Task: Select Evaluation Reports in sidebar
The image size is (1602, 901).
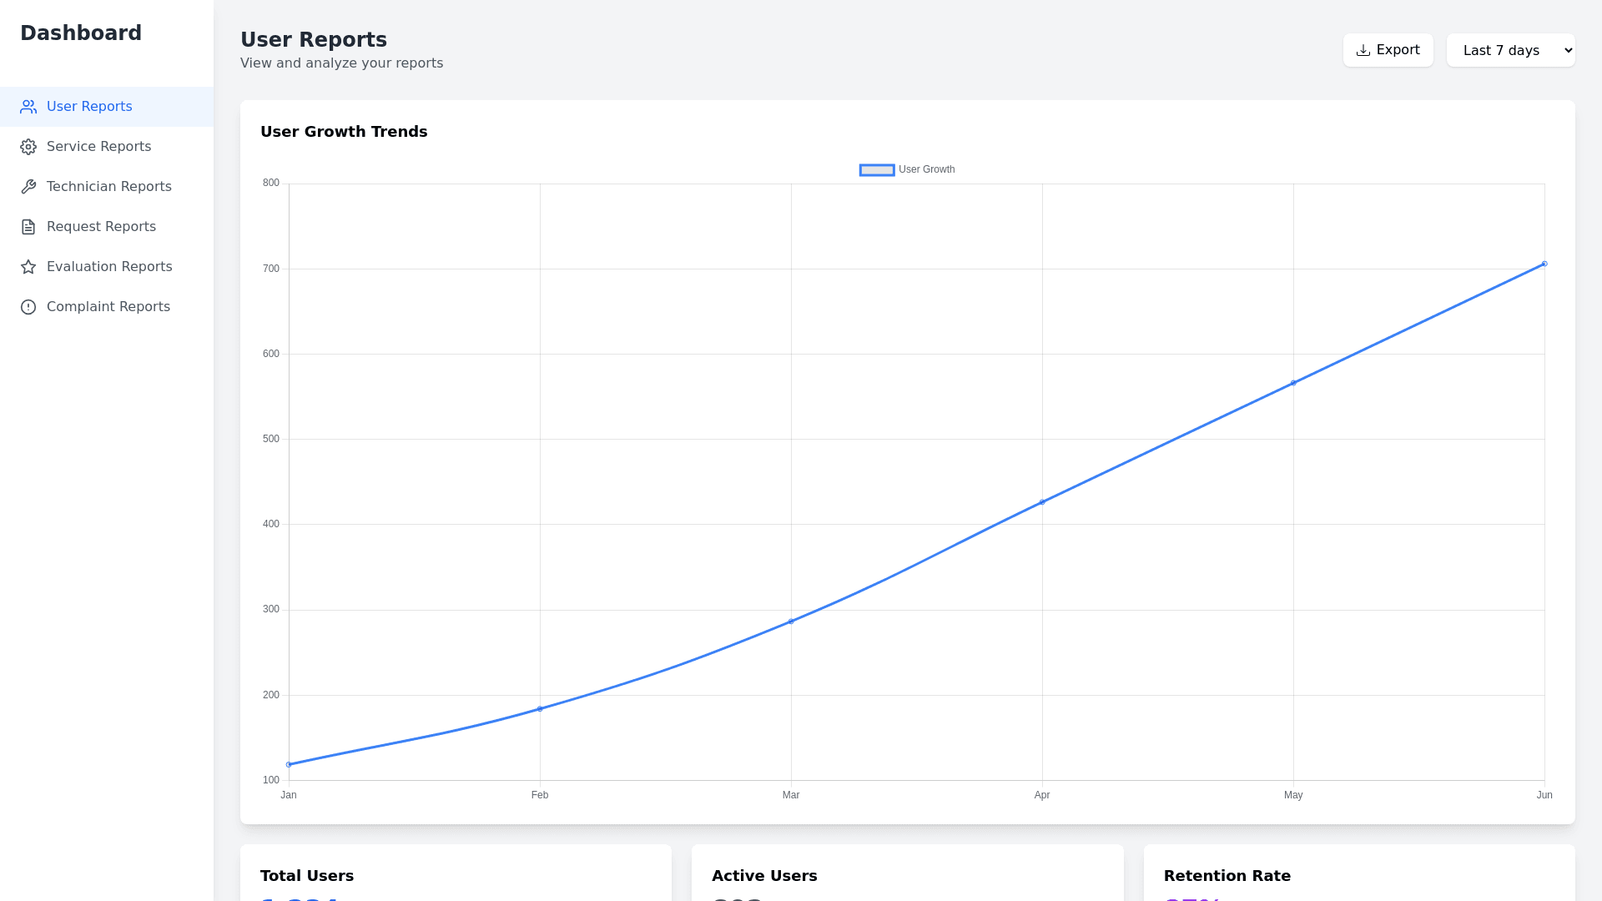Action: [109, 267]
